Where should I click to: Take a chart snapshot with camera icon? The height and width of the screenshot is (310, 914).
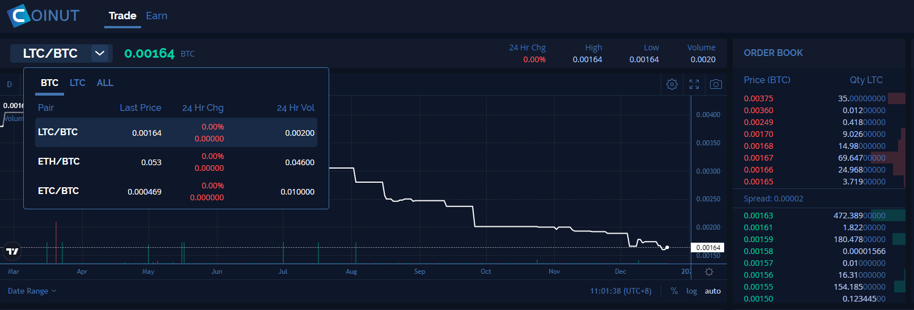(716, 84)
